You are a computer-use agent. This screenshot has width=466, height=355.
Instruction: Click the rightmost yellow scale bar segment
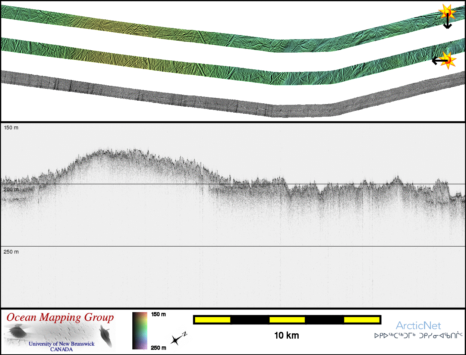coord(362,320)
